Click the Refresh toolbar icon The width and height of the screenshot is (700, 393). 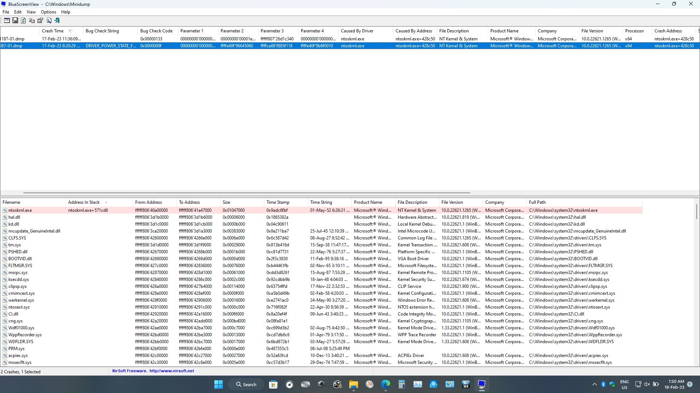[23, 21]
